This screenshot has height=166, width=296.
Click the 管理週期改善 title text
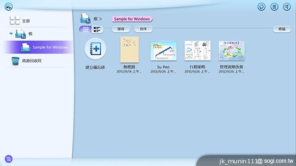coord(231,67)
